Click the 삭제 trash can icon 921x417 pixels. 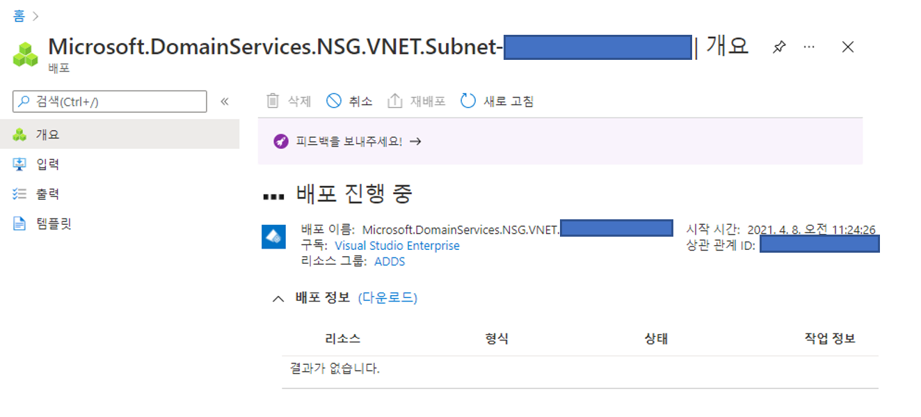[273, 101]
